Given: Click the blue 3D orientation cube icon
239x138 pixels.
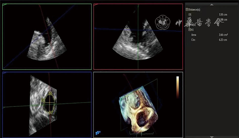Looking at the screenshot, I should 97,132.
